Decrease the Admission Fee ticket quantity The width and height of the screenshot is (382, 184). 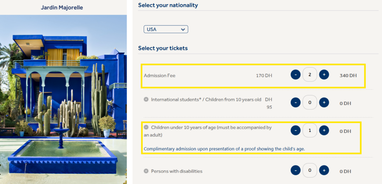pyautogui.click(x=295, y=75)
